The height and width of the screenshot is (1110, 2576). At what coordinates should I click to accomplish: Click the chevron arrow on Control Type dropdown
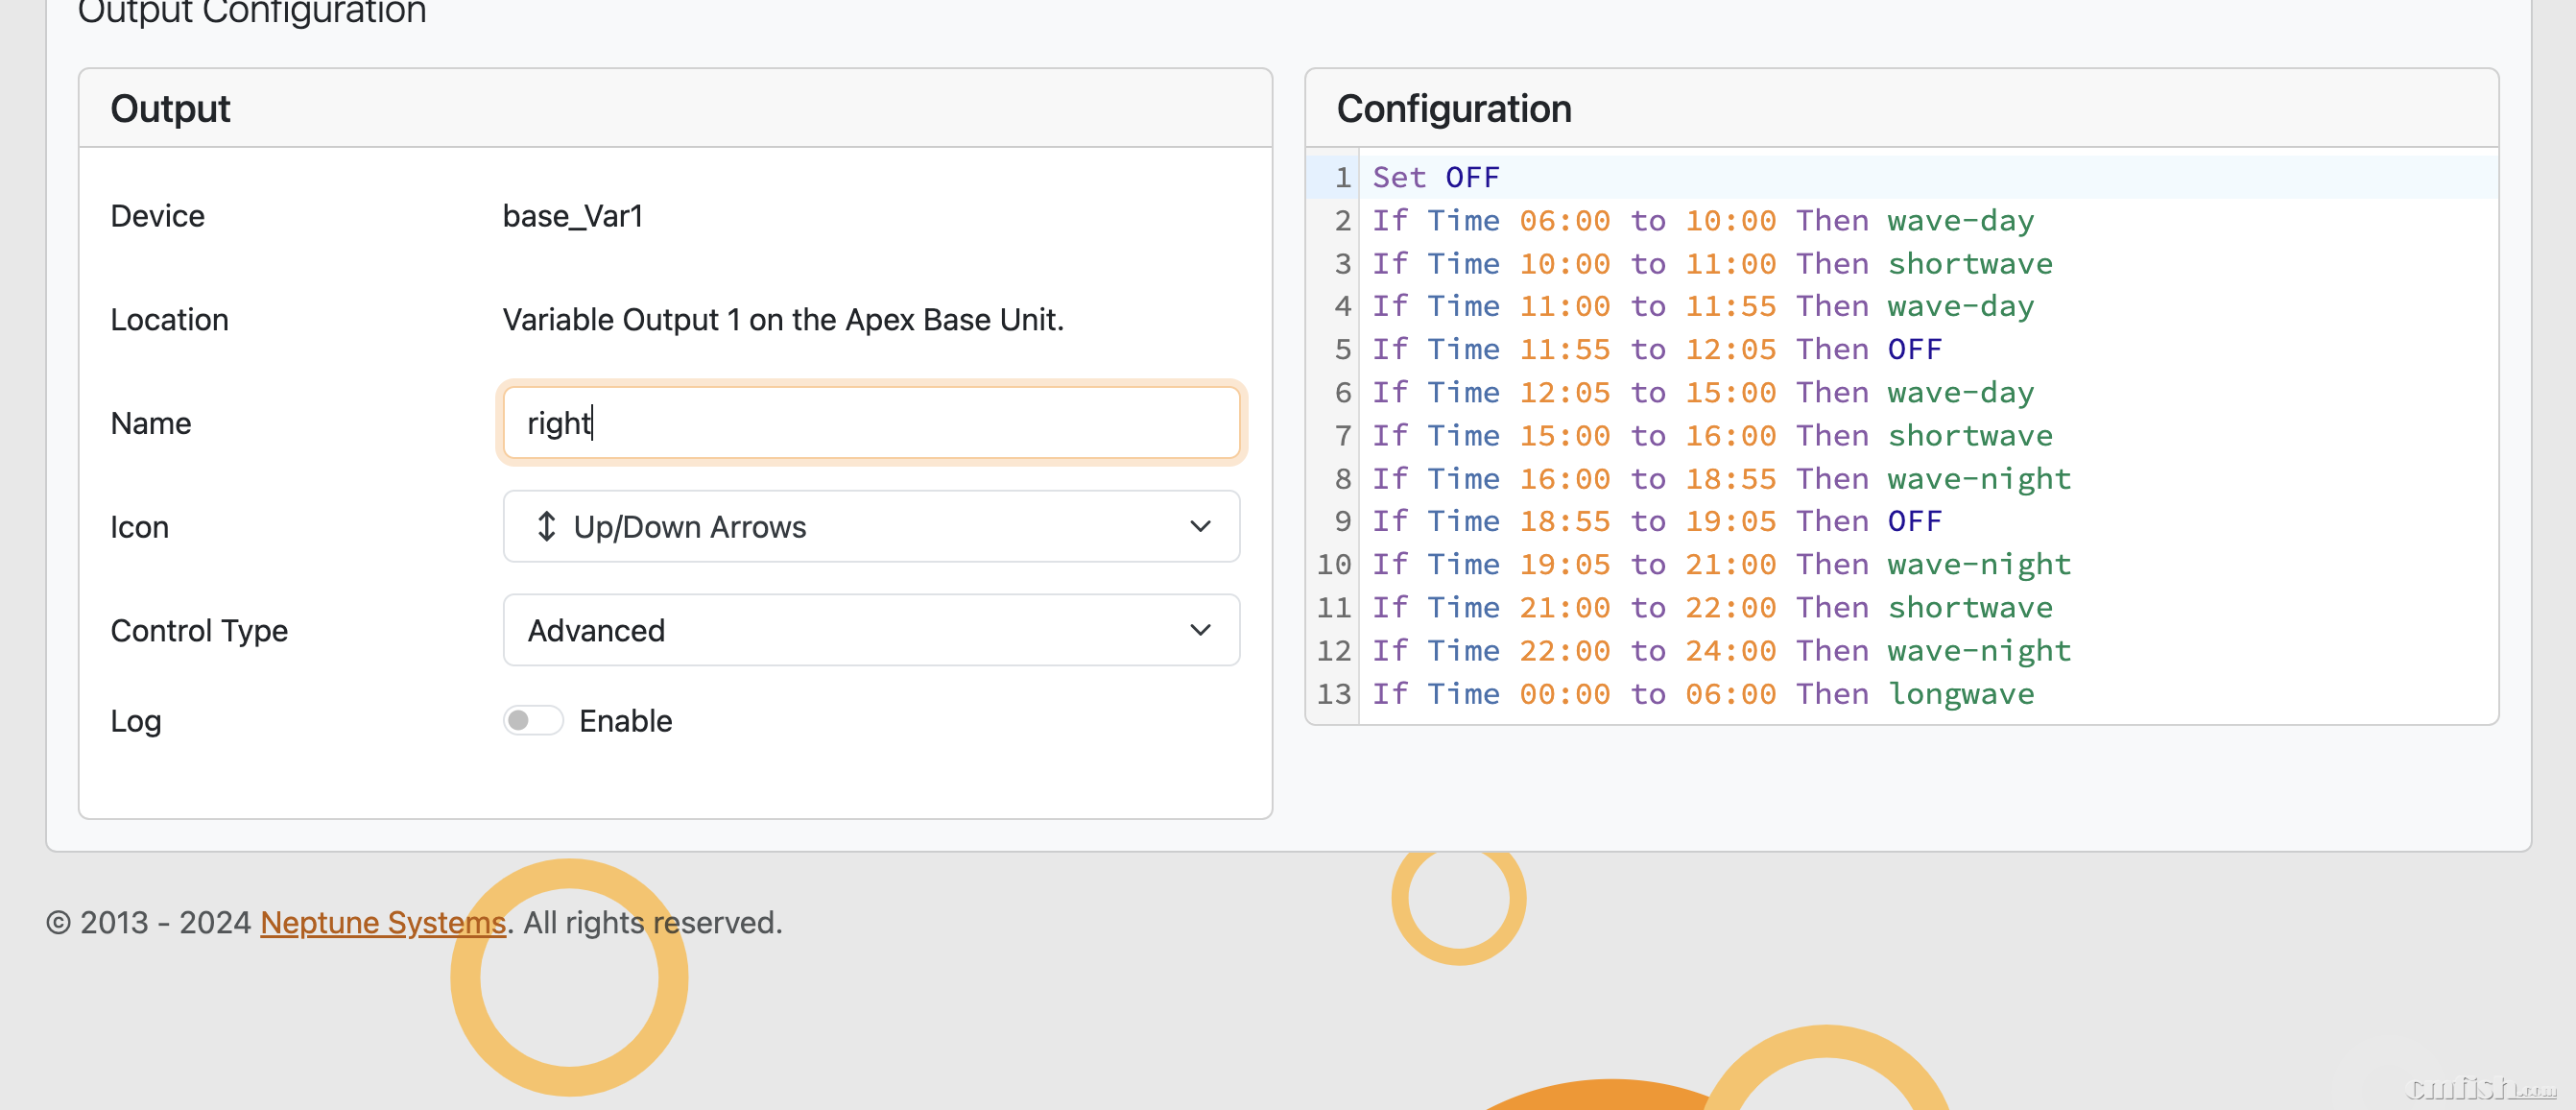click(x=1200, y=631)
